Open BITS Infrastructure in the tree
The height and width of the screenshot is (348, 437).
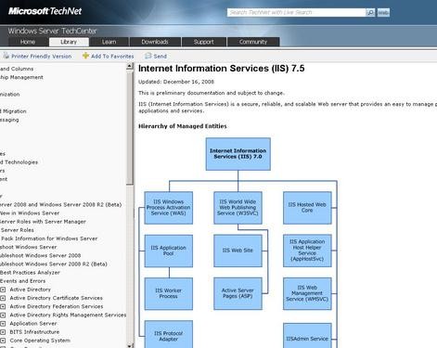[34, 332]
